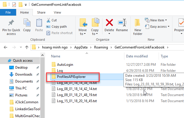This screenshot has width=184, height=118.
Task: Select the Cut scissors icon
Action: pyautogui.click(x=48, y=20)
